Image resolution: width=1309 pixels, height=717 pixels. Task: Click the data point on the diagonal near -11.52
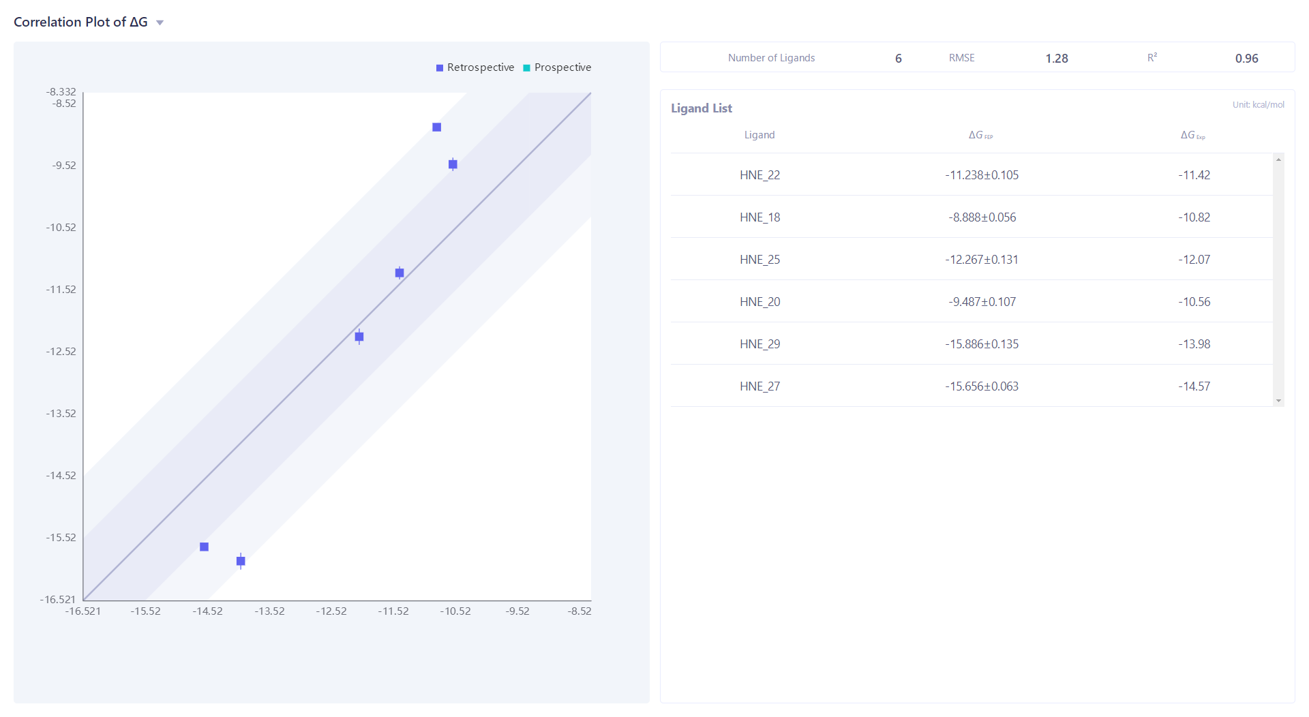[x=400, y=273]
